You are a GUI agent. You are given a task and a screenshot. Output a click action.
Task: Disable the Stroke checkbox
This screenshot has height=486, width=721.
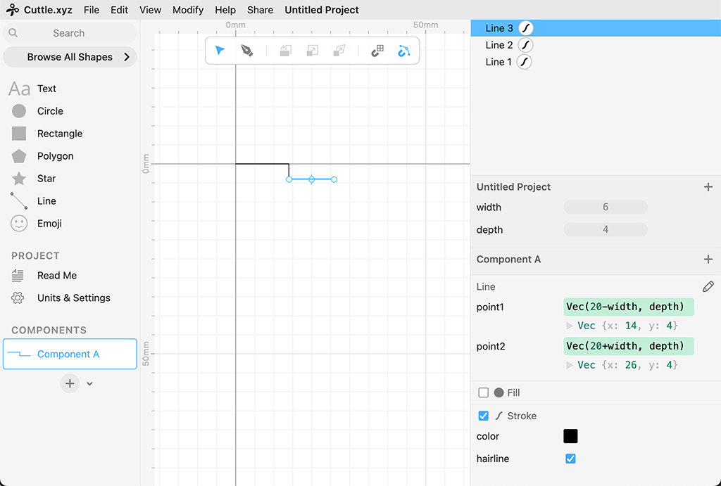(x=483, y=416)
